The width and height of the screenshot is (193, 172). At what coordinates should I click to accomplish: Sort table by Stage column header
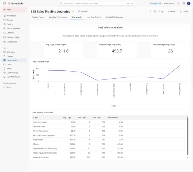click(x=35, y=118)
